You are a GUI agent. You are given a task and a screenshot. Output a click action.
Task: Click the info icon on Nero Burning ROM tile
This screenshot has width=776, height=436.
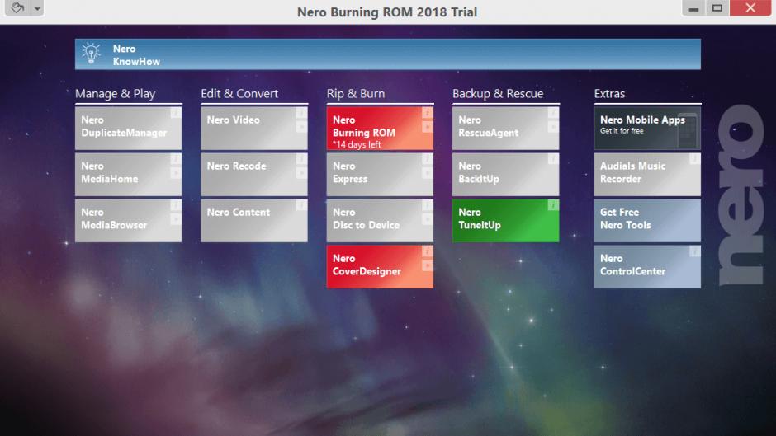[427, 113]
